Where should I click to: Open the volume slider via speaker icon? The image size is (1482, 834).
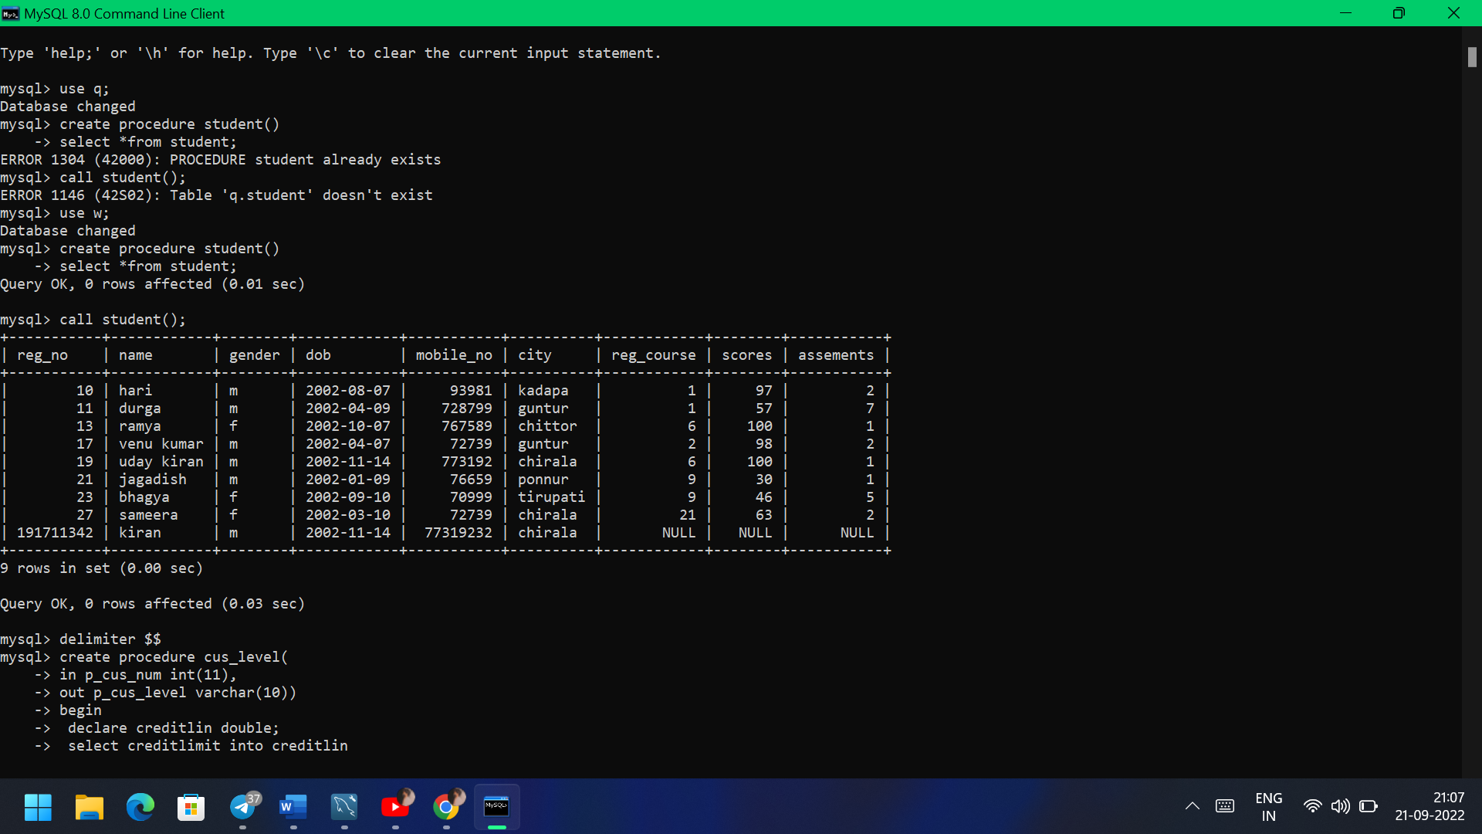point(1342,806)
